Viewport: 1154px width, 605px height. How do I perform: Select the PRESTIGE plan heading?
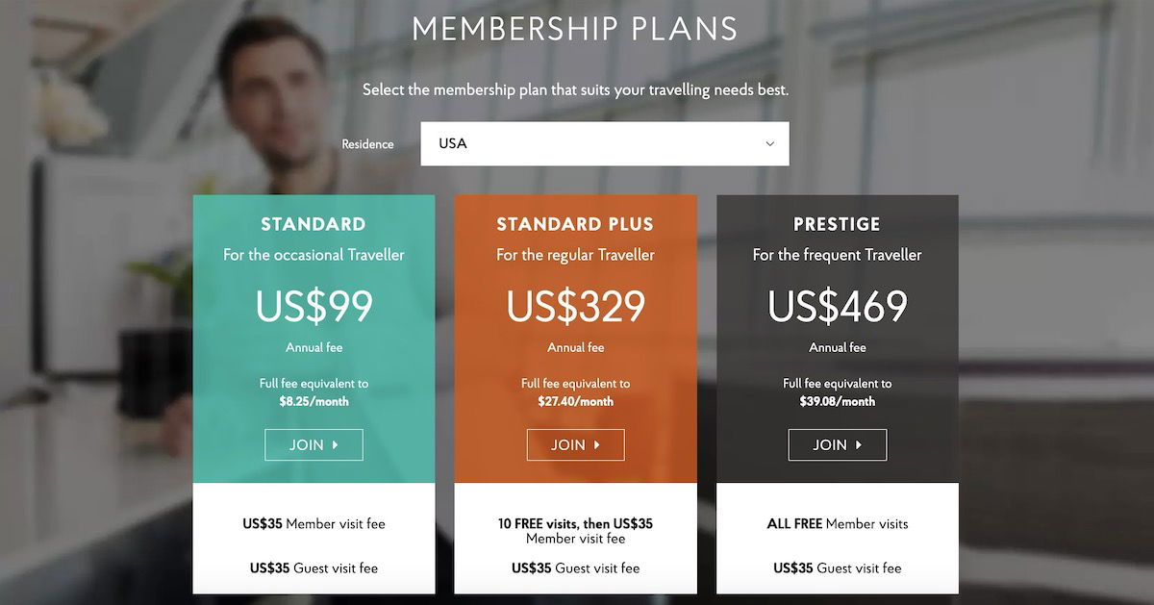pyautogui.click(x=838, y=224)
